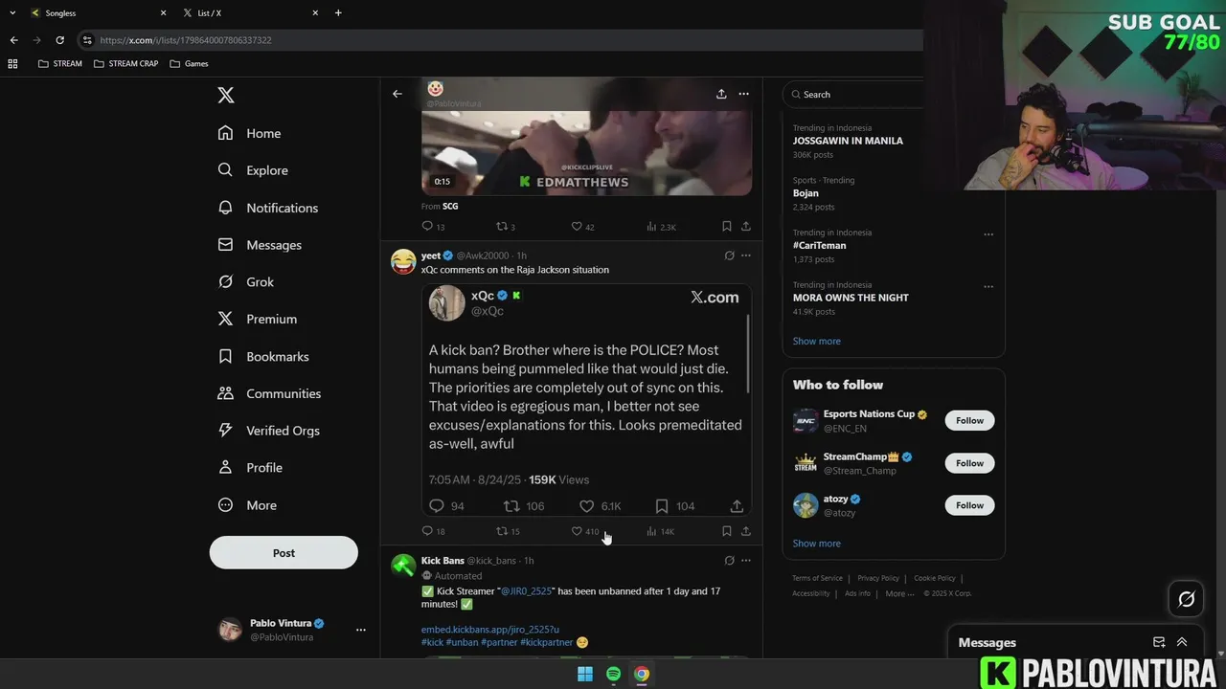This screenshot has width=1226, height=689.
Task: Share yeet's xQc post
Action: click(x=745, y=531)
